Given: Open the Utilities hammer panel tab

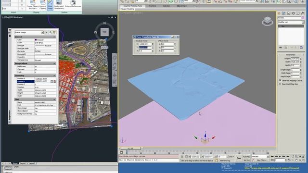Looking at the screenshot, I should [x=302, y=13].
